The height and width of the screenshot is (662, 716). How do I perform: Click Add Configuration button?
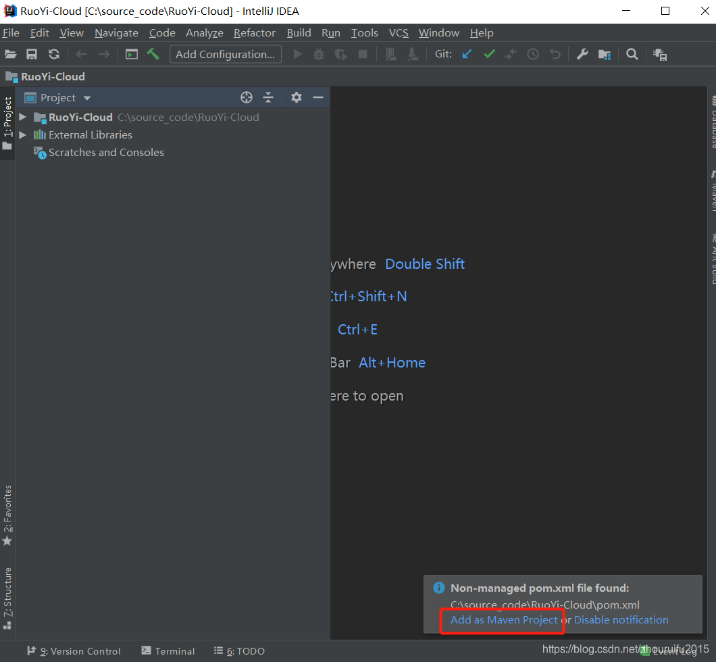(226, 54)
